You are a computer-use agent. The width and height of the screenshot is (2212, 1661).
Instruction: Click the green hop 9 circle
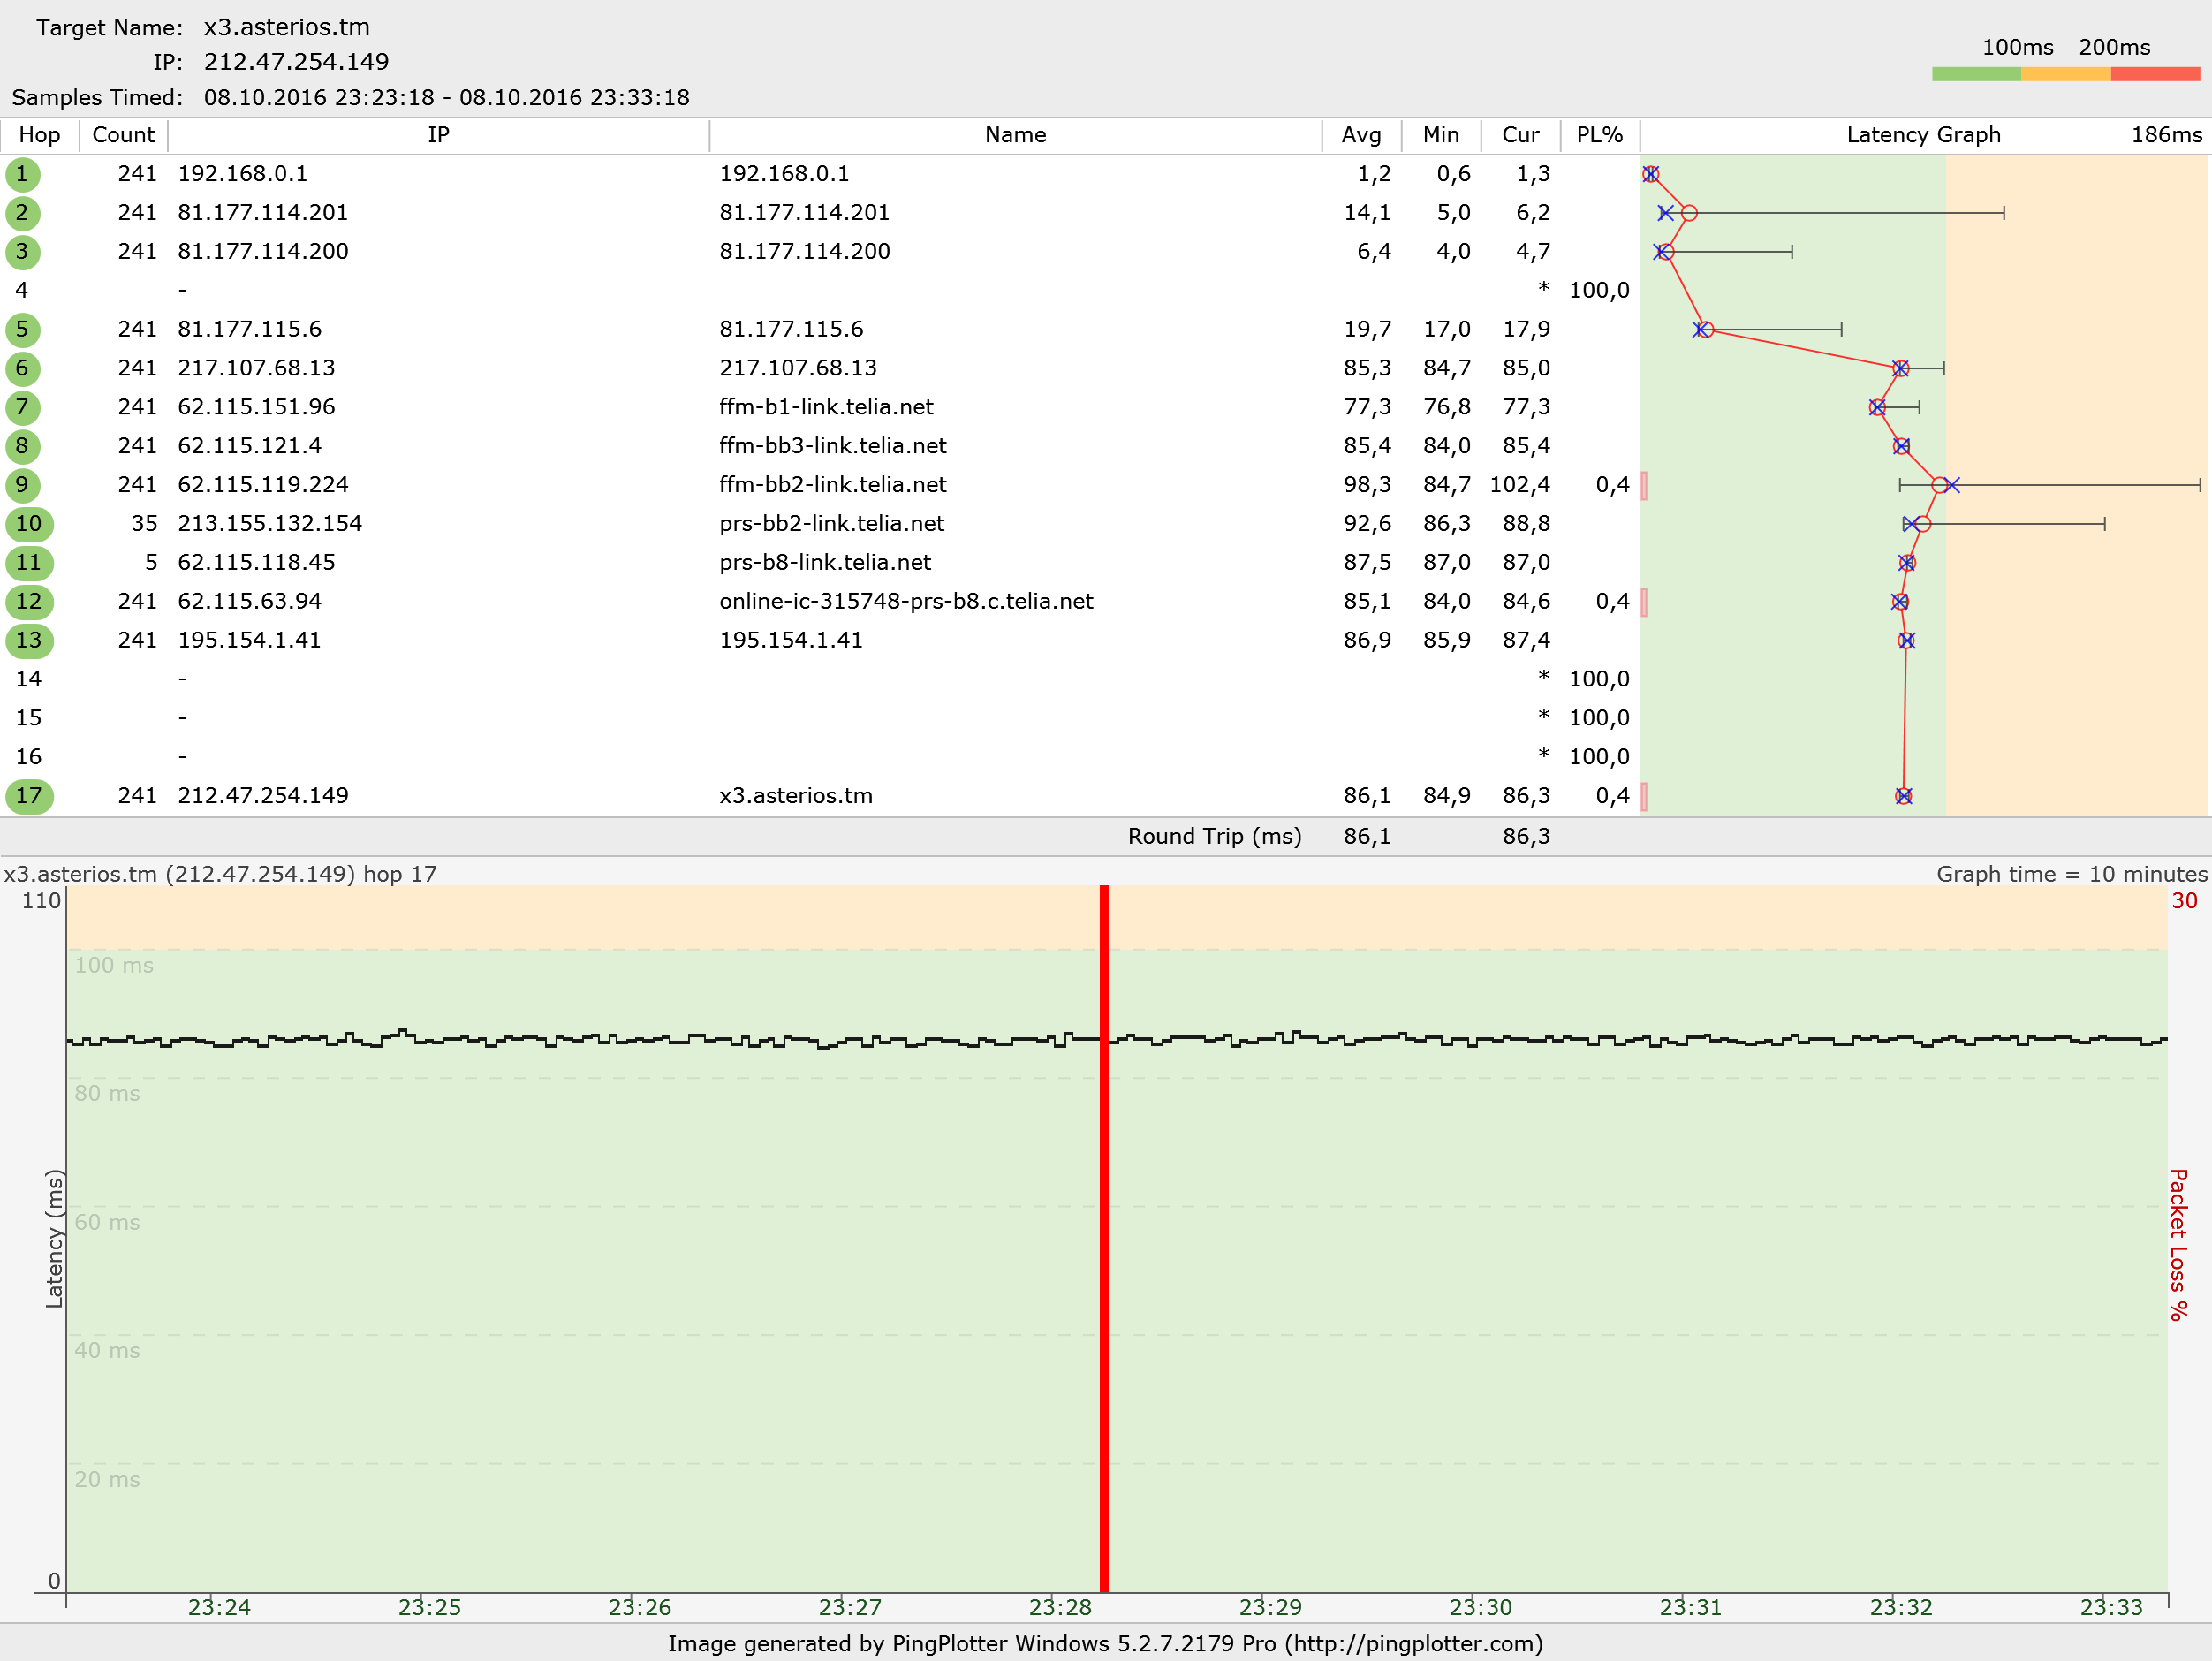point(22,486)
